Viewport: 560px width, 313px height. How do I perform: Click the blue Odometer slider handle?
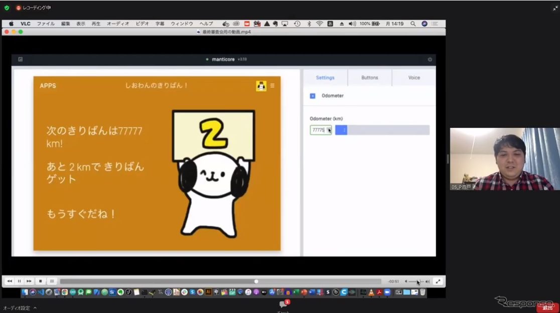(x=341, y=130)
